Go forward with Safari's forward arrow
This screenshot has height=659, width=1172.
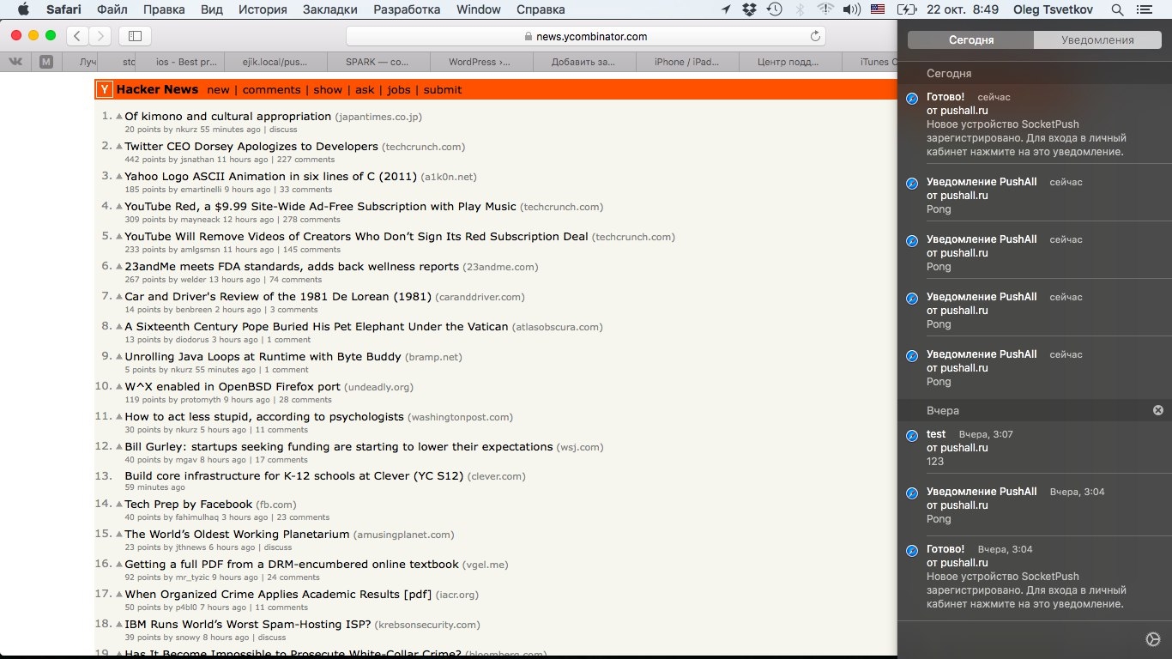[100, 36]
